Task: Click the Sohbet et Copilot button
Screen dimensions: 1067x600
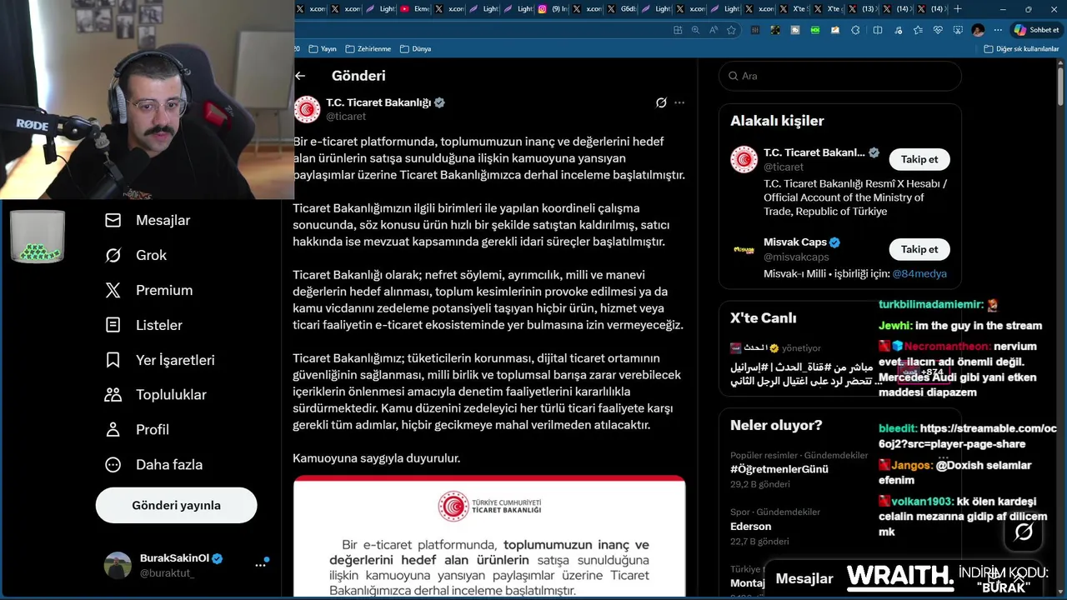Action: point(1036,30)
